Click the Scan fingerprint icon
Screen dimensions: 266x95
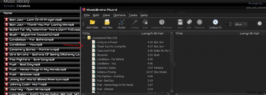point(145,22)
